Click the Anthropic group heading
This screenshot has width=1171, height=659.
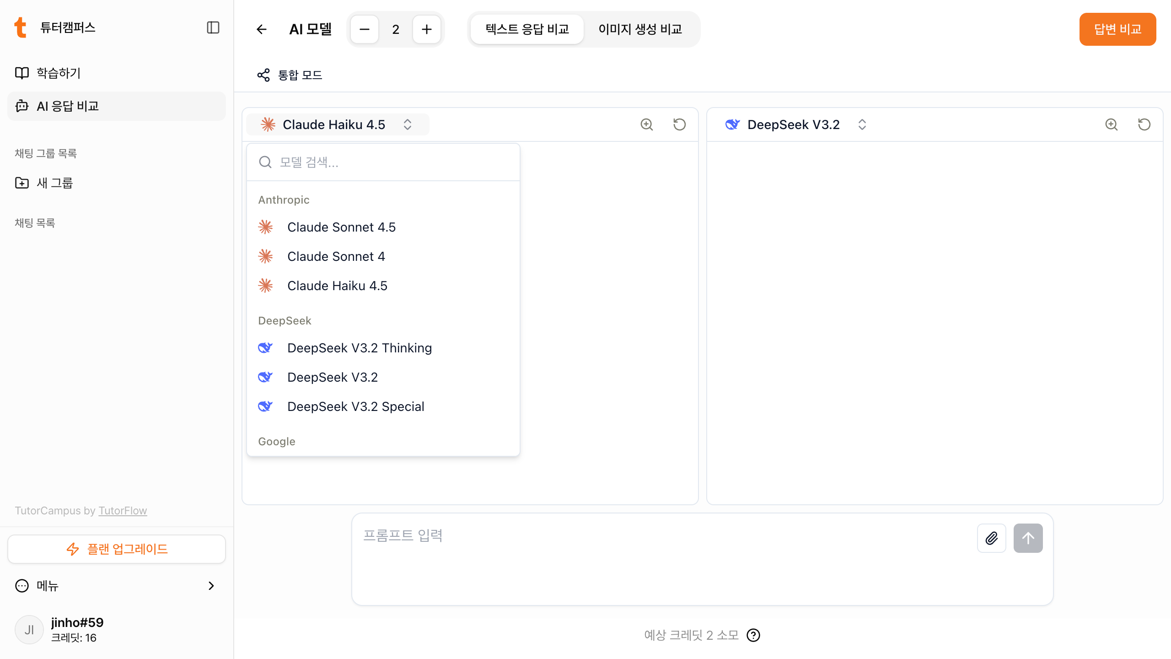coord(284,200)
